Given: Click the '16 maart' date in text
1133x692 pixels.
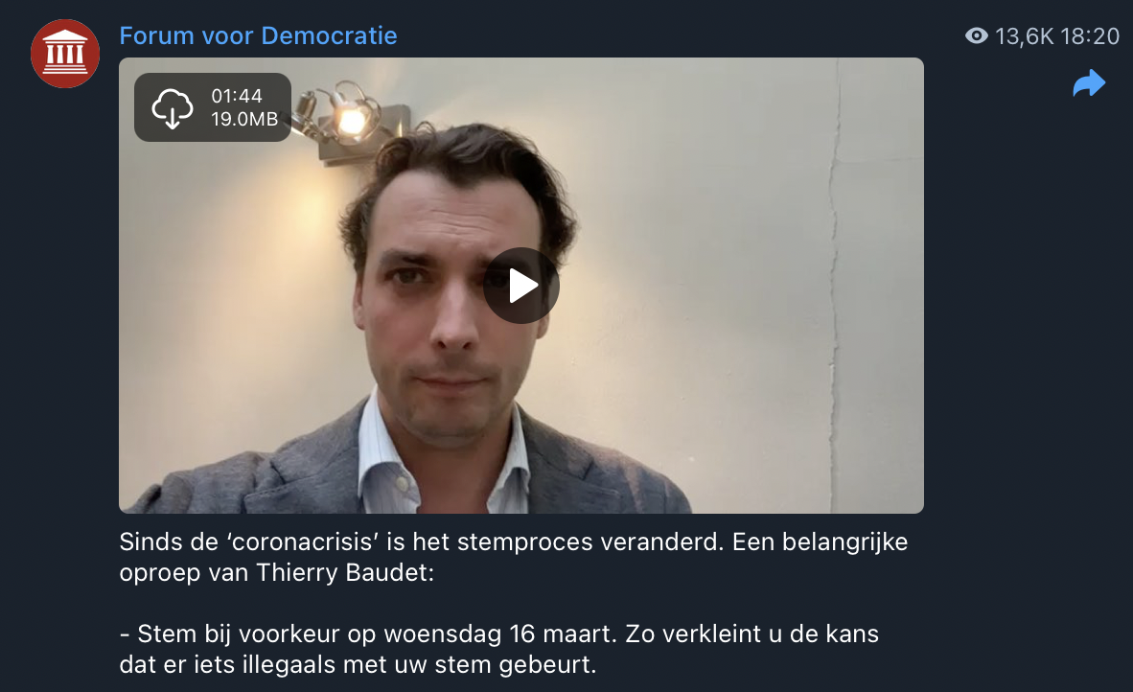Looking at the screenshot, I should click(563, 634).
